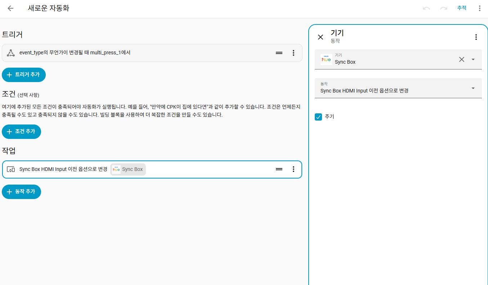The width and height of the screenshot is (488, 285).
Task: Click the 트리거 section heading
Action: [x=13, y=35]
